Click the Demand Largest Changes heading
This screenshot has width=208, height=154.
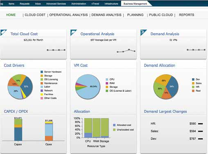(x=165, y=111)
